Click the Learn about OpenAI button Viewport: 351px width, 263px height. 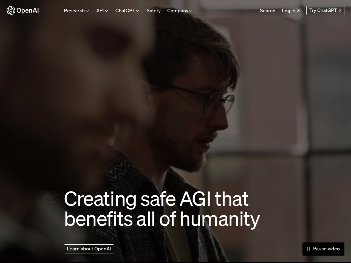[89, 249]
